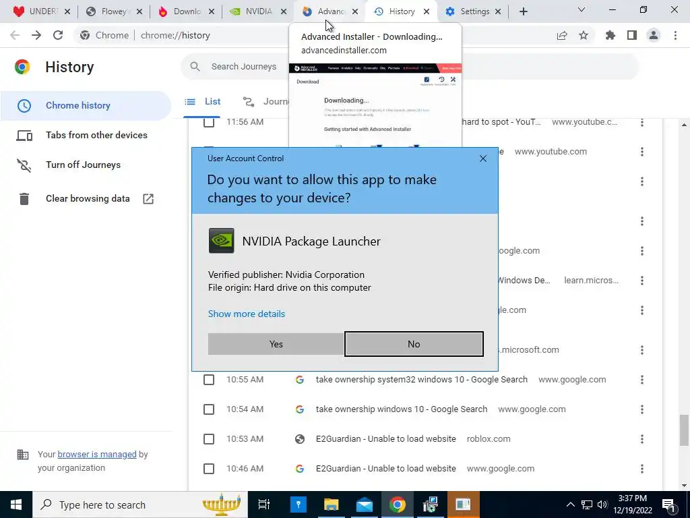Show hidden system tray icons
690x518 pixels.
[x=570, y=505]
